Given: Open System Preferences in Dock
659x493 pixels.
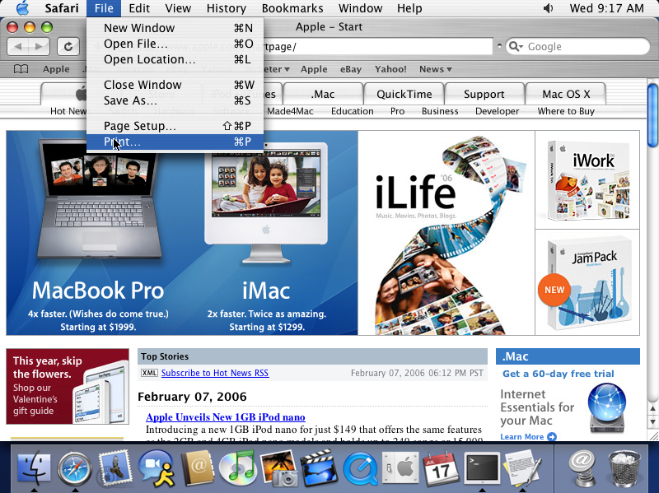Looking at the screenshot, I should pyautogui.click(x=401, y=467).
